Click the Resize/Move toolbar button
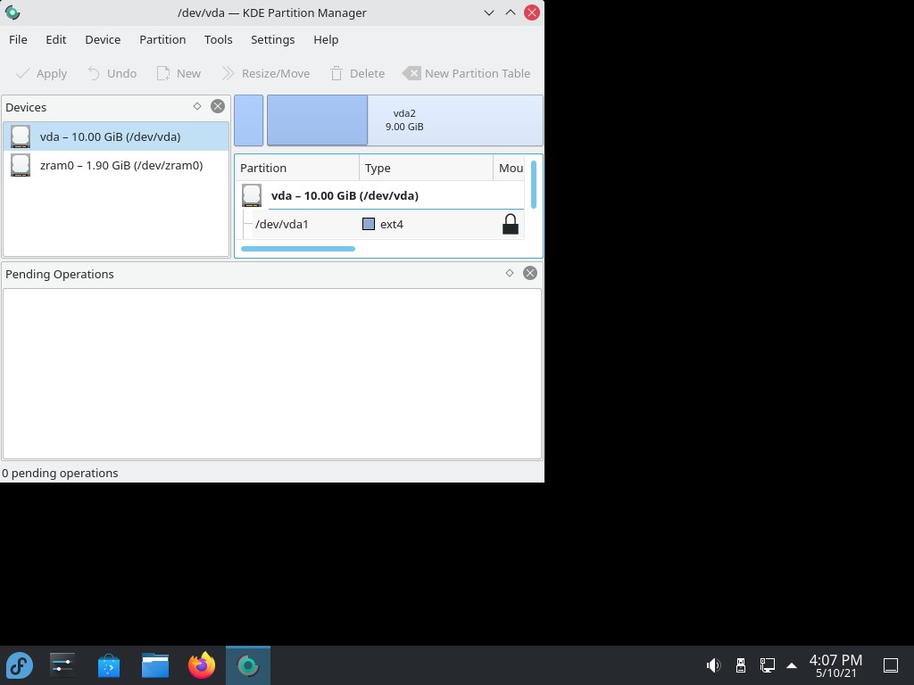914x685 pixels. pos(266,73)
